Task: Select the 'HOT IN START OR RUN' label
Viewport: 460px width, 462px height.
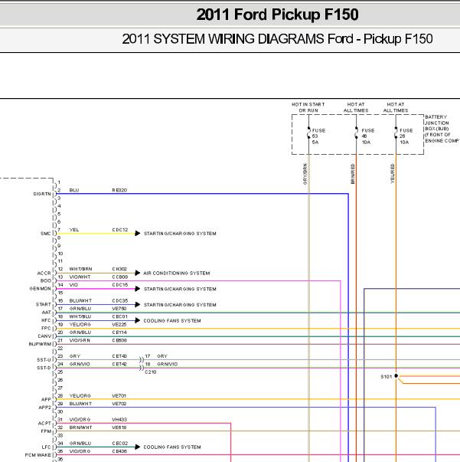Action: pyautogui.click(x=308, y=107)
